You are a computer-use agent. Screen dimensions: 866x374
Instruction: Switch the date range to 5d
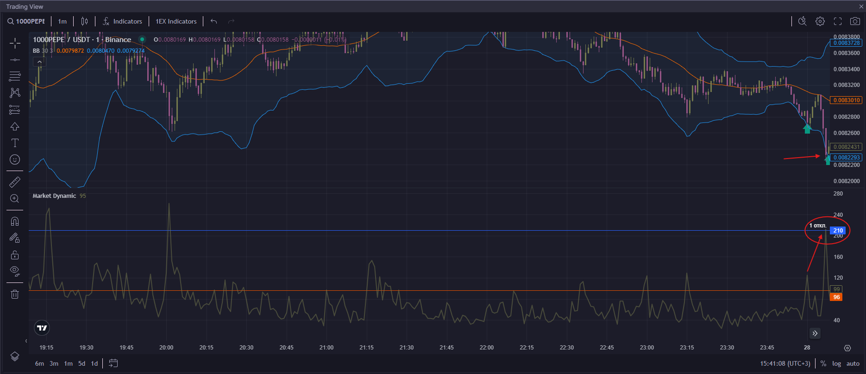pos(82,363)
